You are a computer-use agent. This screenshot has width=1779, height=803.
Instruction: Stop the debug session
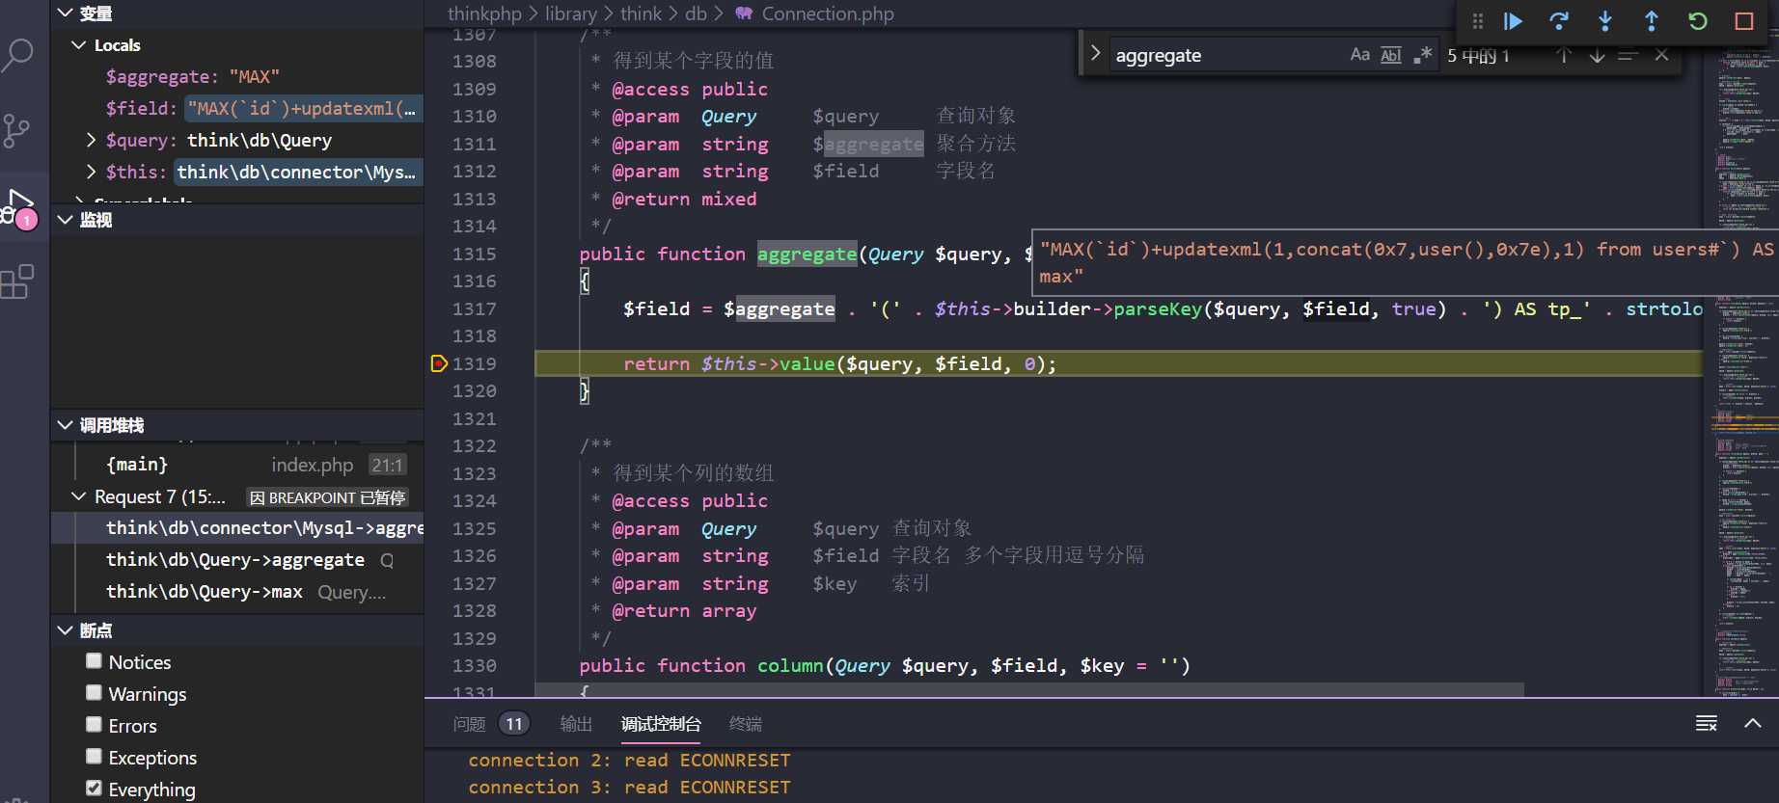1744,21
